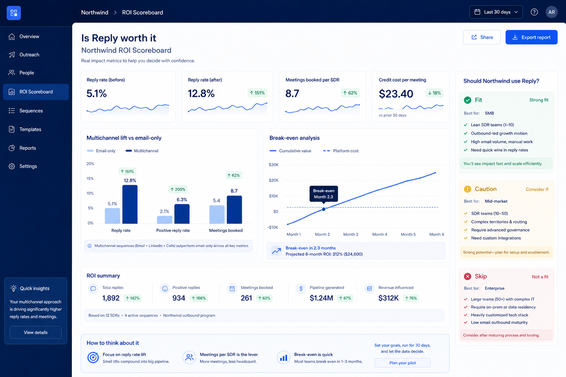Screen dimensions: 566x377
Task: Click the Templates document icon
Action: click(12, 129)
